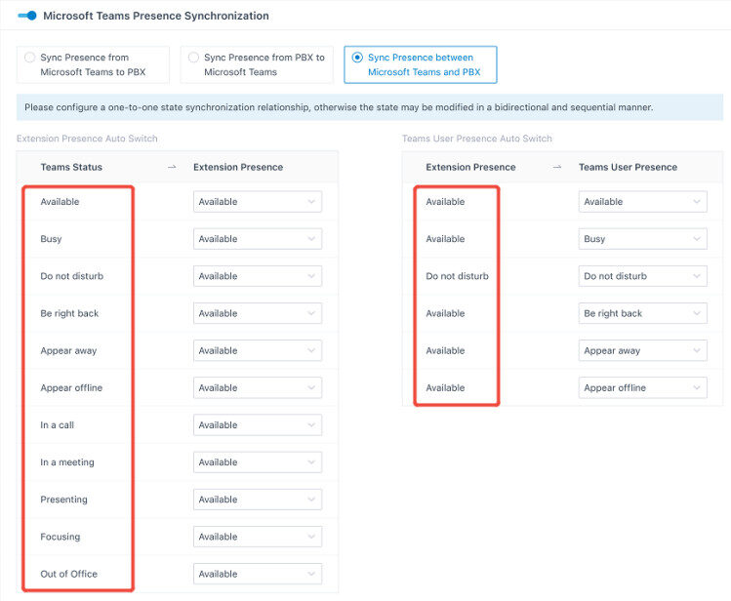Click chevron arrow in the Presenting row dropdown
Screen dimensions: 731x601
pos(311,500)
